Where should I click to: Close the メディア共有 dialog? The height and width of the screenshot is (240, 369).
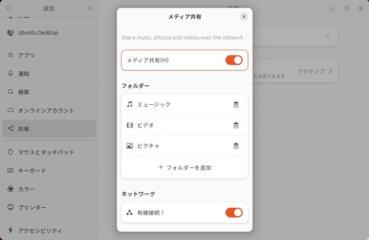[x=243, y=17]
